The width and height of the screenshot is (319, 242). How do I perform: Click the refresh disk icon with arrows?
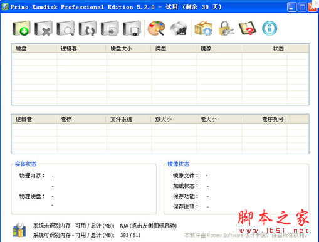click(88, 28)
